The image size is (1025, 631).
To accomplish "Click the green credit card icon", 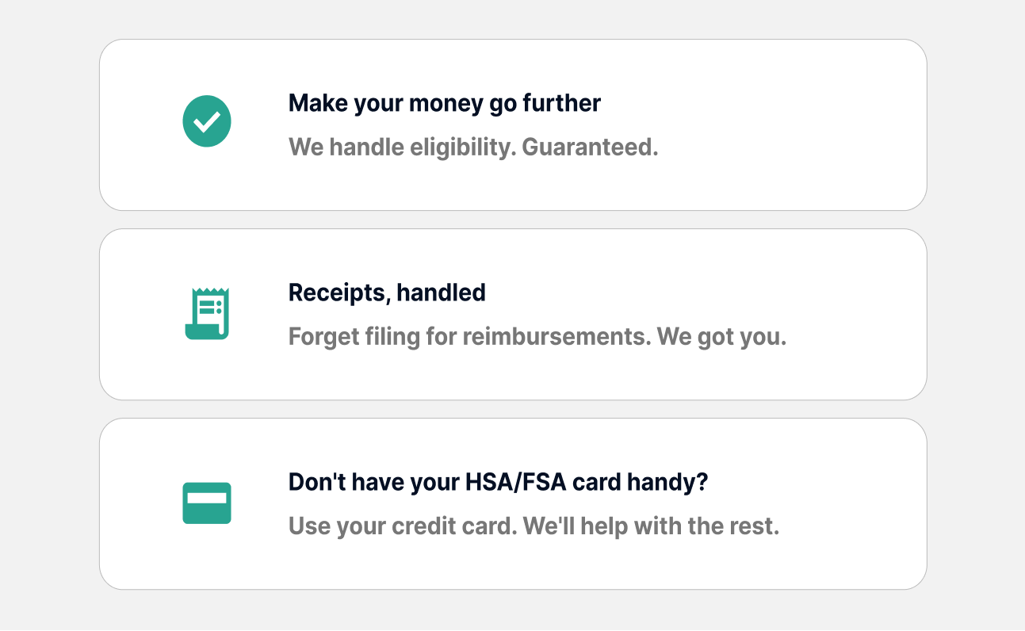I will (207, 503).
